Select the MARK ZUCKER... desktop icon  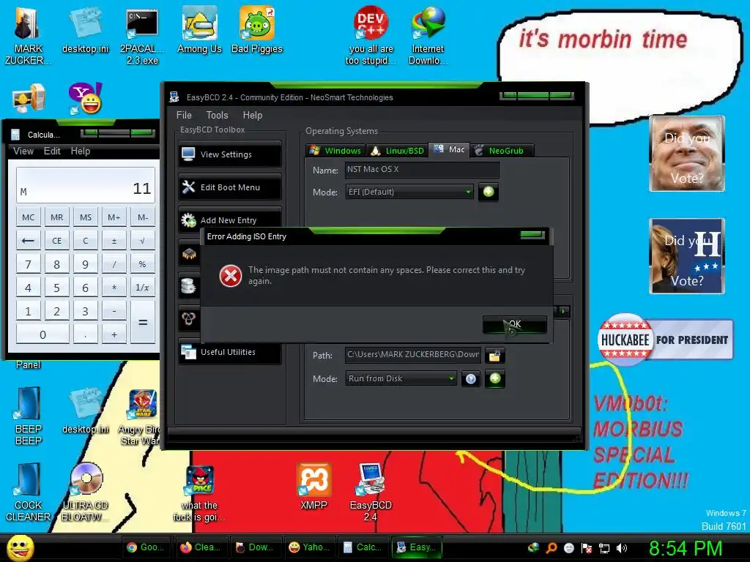(27, 36)
